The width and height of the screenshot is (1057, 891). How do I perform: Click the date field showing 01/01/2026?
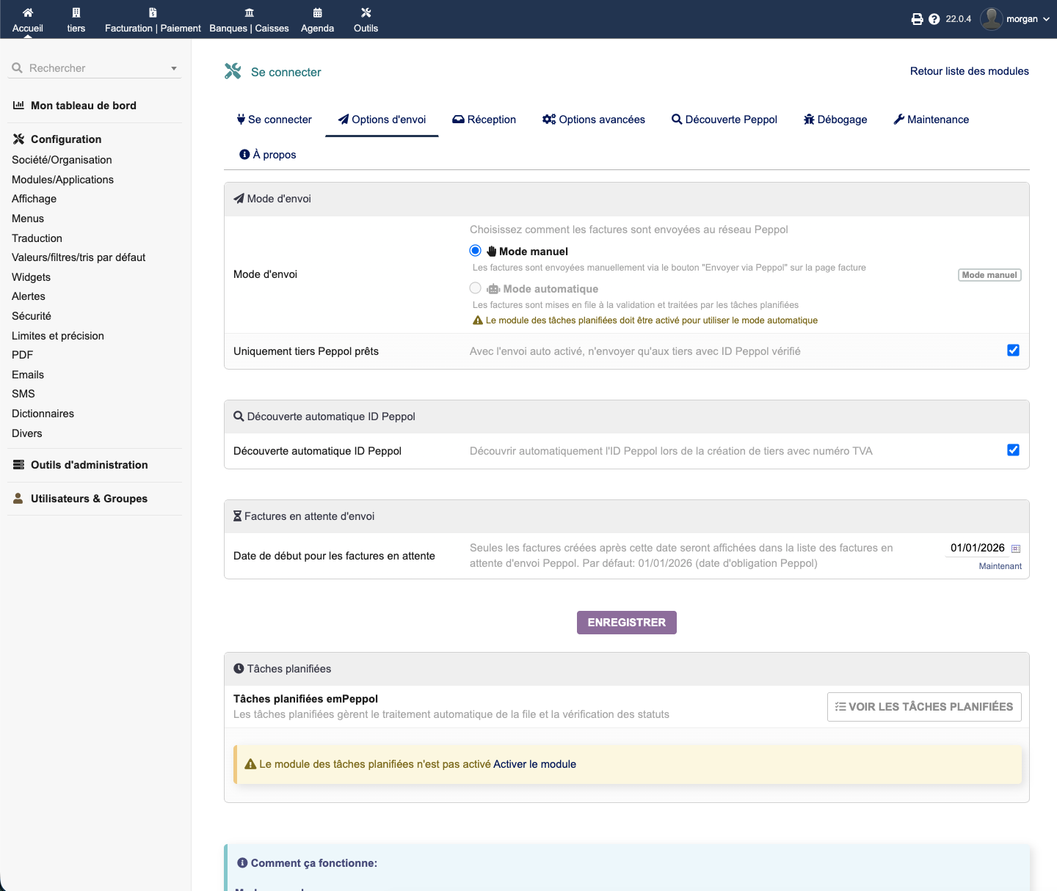(x=976, y=548)
